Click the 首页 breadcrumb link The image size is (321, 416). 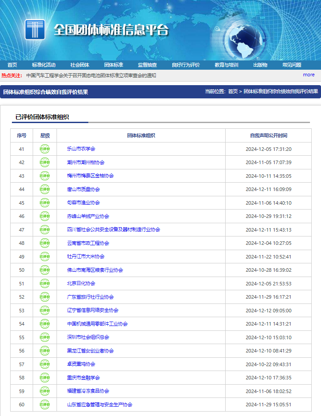pyautogui.click(x=233, y=91)
